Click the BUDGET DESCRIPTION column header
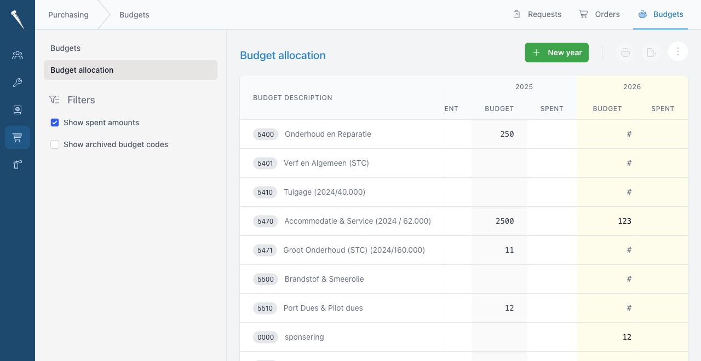The width and height of the screenshot is (701, 361). pyautogui.click(x=292, y=98)
